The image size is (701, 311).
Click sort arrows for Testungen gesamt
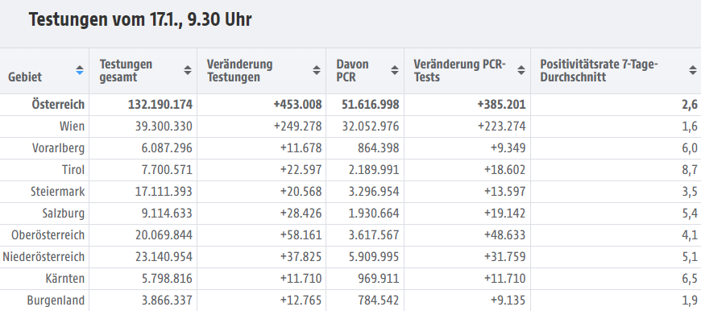(188, 70)
